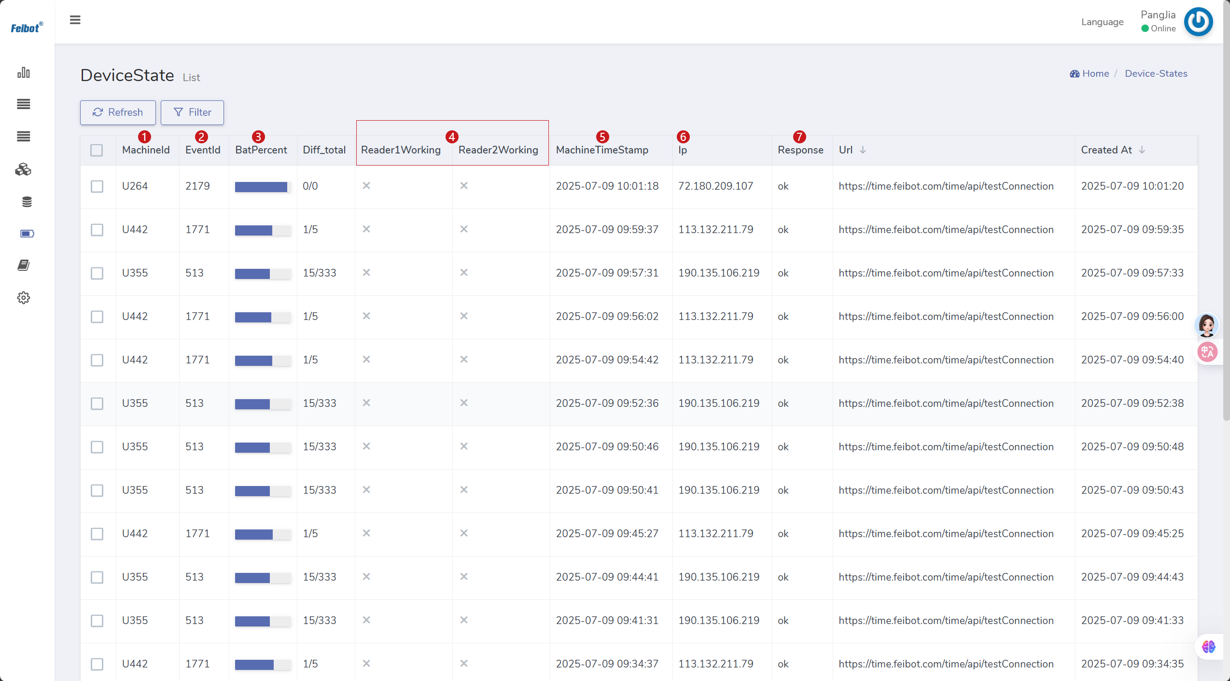Check the row with timestamp 09:59:37

(97, 230)
